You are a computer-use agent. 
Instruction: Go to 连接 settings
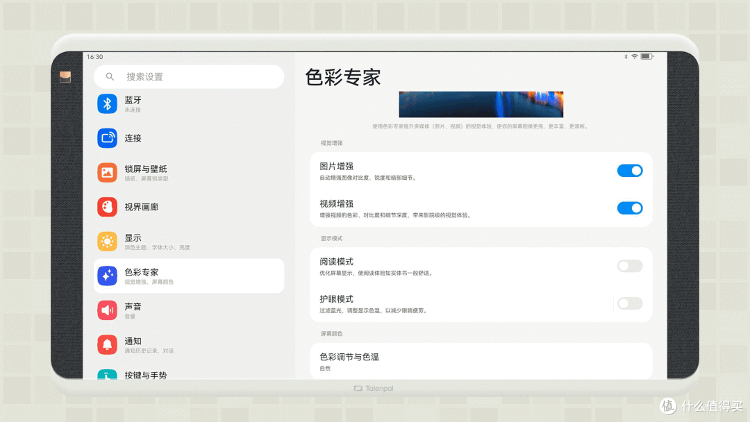tap(189, 138)
